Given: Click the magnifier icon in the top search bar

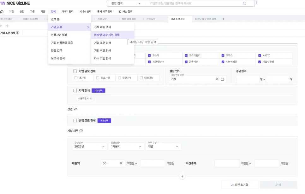Looking at the screenshot, I should pyautogui.click(x=244, y=3).
